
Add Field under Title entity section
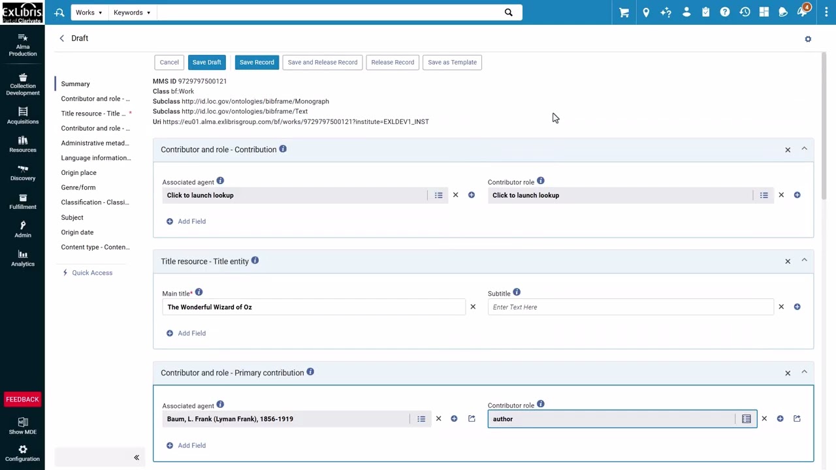click(186, 333)
